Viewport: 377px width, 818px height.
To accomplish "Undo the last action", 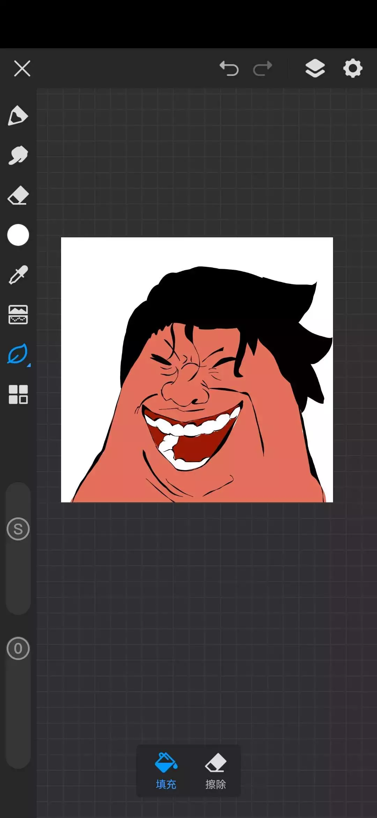I will point(229,69).
